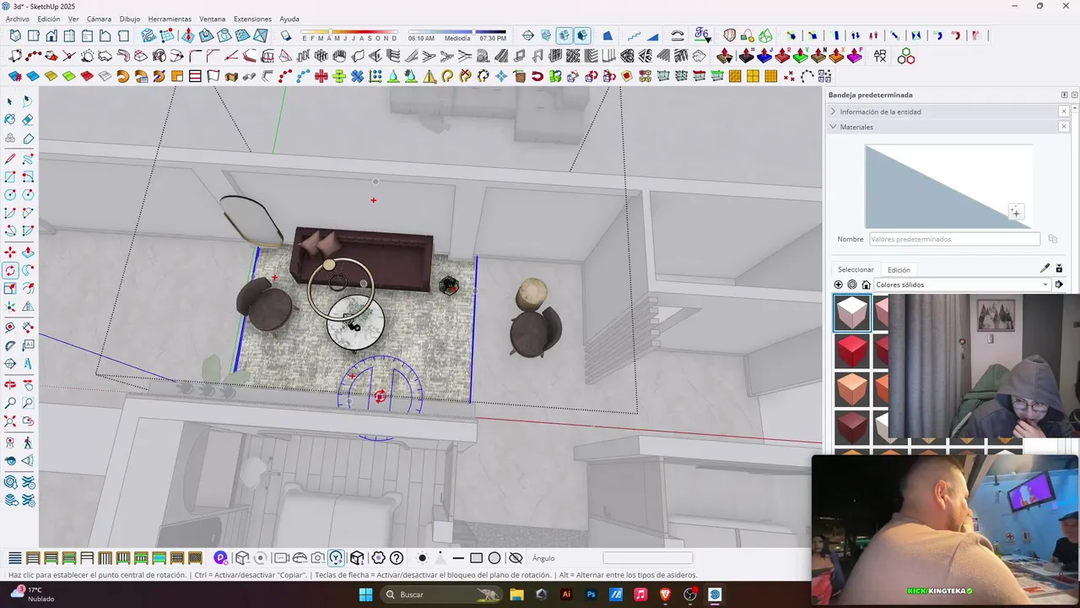Open the Dibujo menu
Screen dimensions: 1080x608
pyautogui.click(x=130, y=19)
